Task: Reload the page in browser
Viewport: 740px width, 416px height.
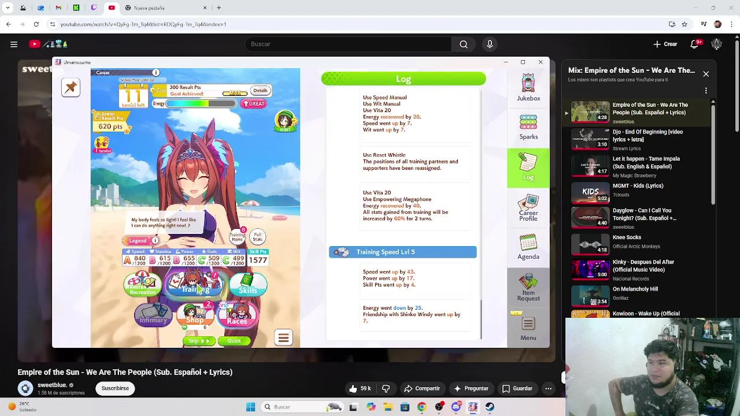Action: [36, 24]
